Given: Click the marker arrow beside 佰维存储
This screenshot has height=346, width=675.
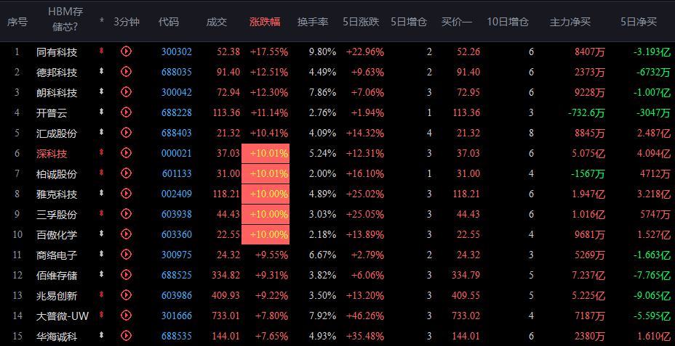Looking at the screenshot, I should (x=102, y=274).
